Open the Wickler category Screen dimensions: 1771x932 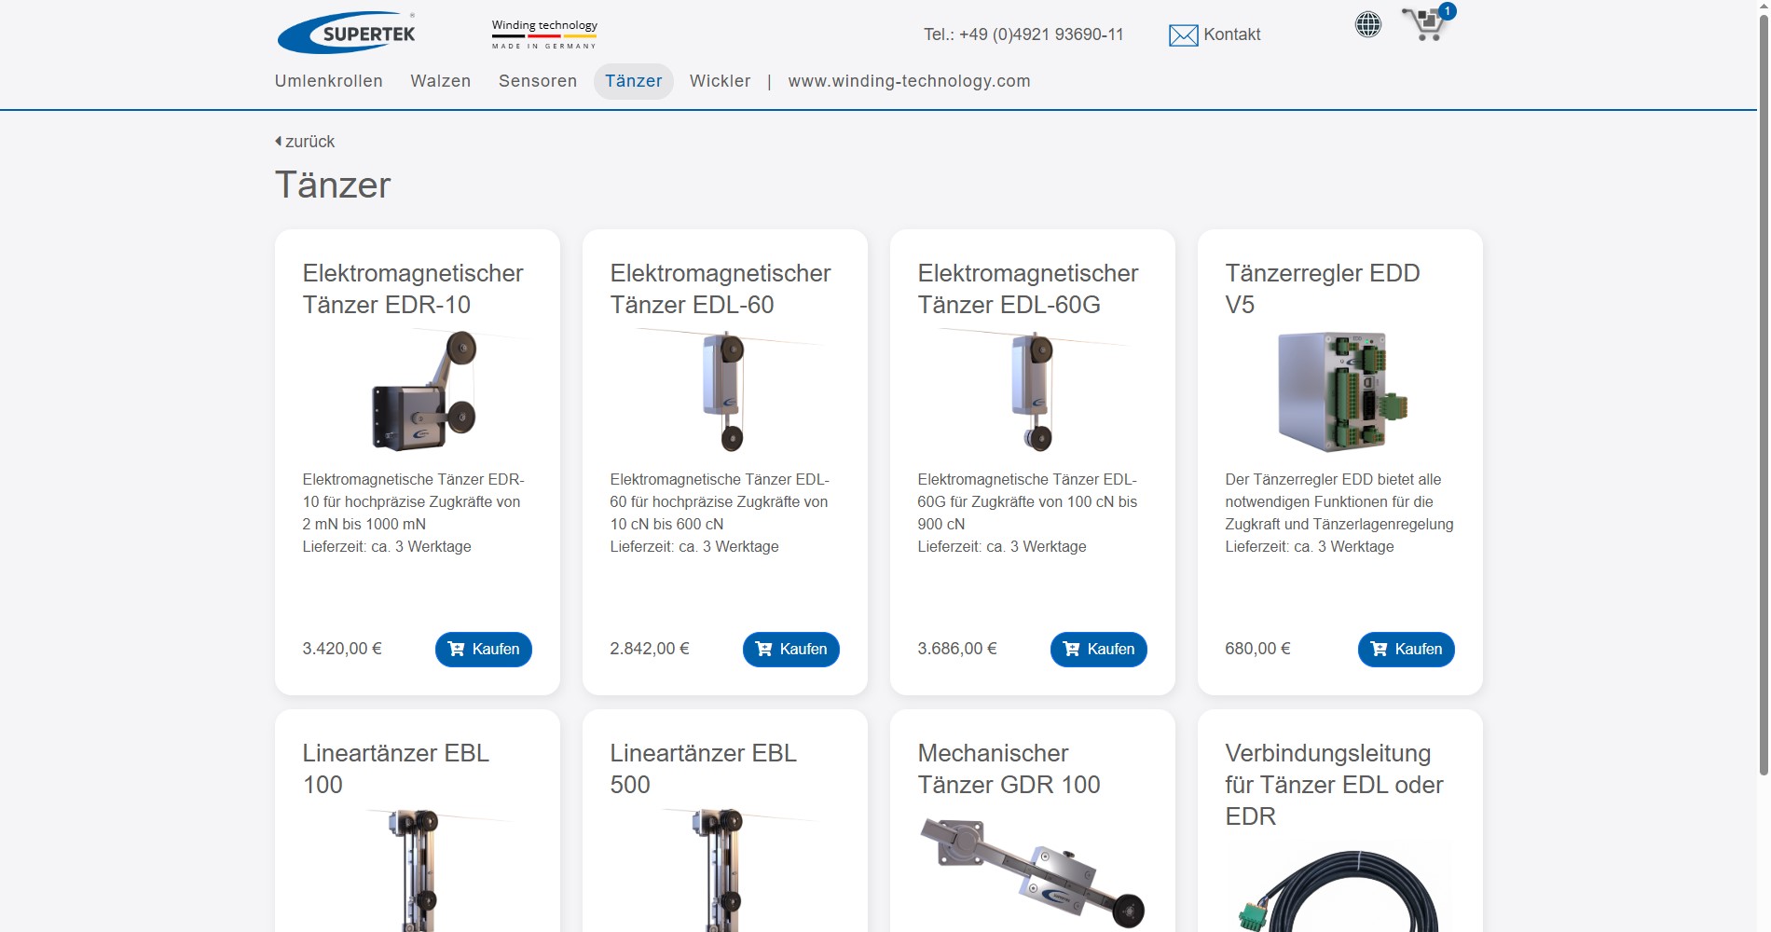point(720,81)
